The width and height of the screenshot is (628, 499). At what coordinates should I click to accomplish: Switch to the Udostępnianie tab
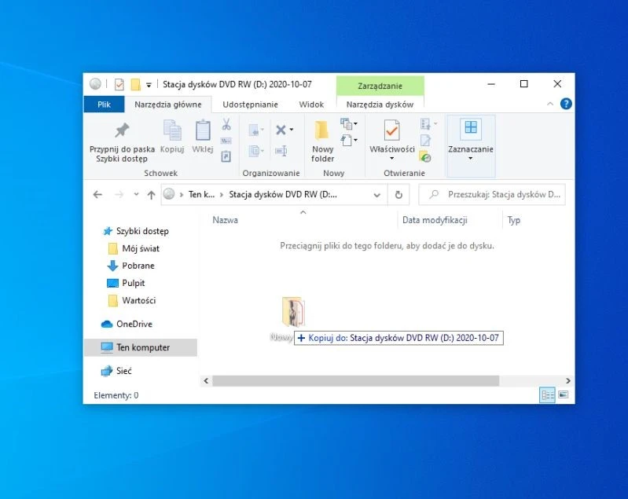click(x=249, y=104)
